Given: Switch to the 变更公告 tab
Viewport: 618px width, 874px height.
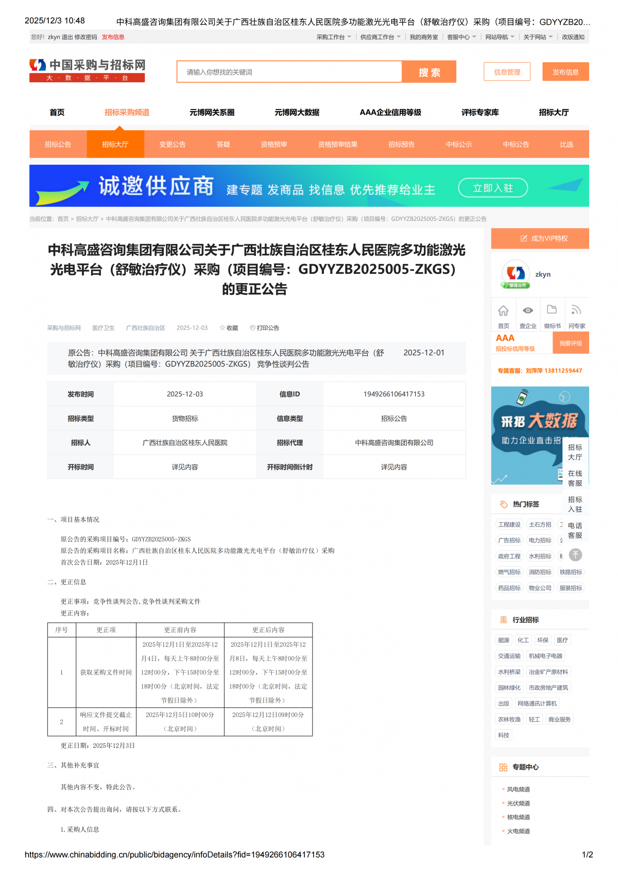Looking at the screenshot, I should 172,145.
